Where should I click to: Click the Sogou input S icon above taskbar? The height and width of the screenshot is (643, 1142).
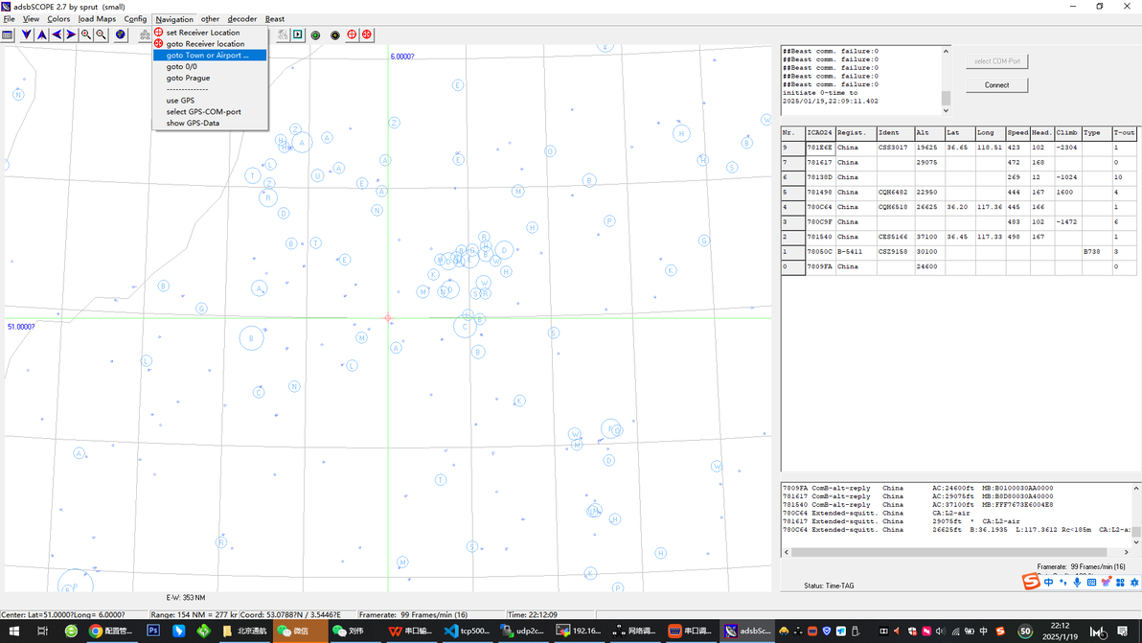(1031, 581)
